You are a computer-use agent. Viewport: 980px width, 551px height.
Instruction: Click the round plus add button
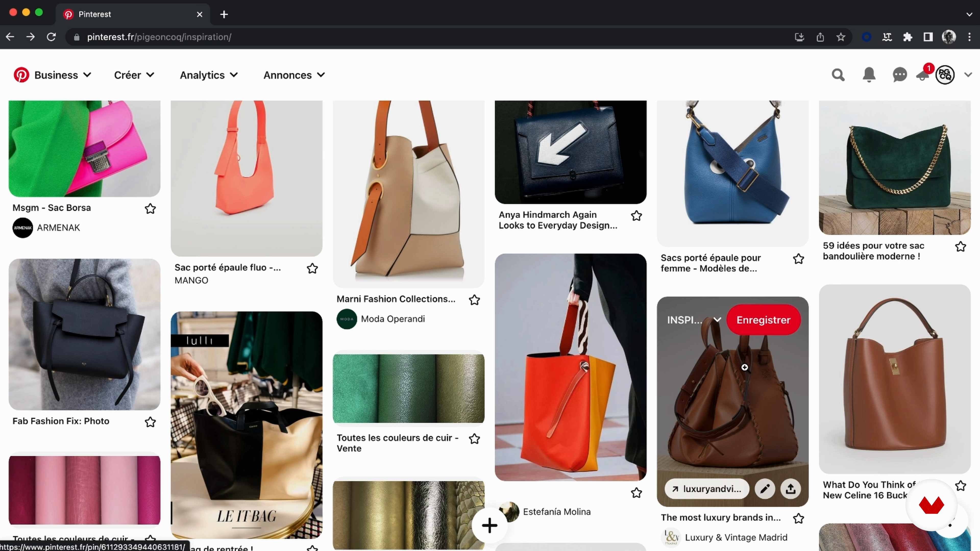coord(489,525)
